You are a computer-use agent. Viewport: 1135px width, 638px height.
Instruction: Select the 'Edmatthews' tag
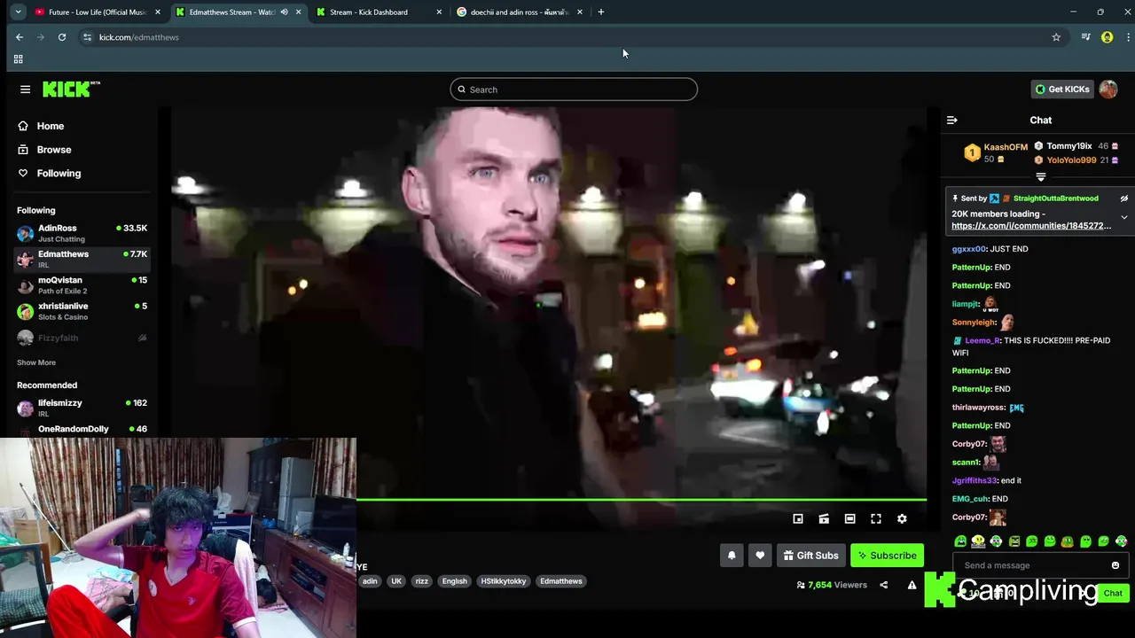[561, 581]
